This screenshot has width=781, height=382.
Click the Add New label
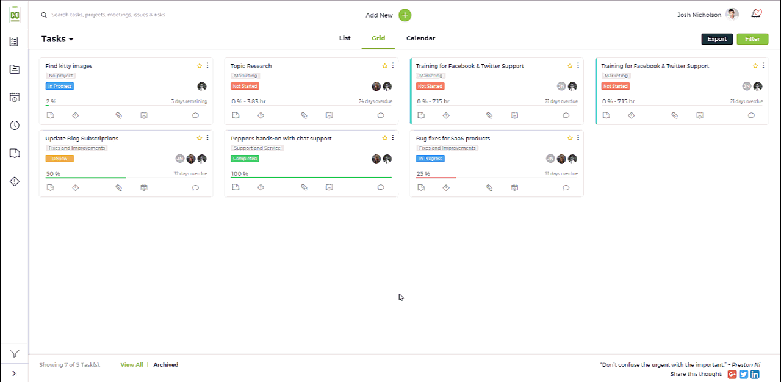pyautogui.click(x=379, y=15)
